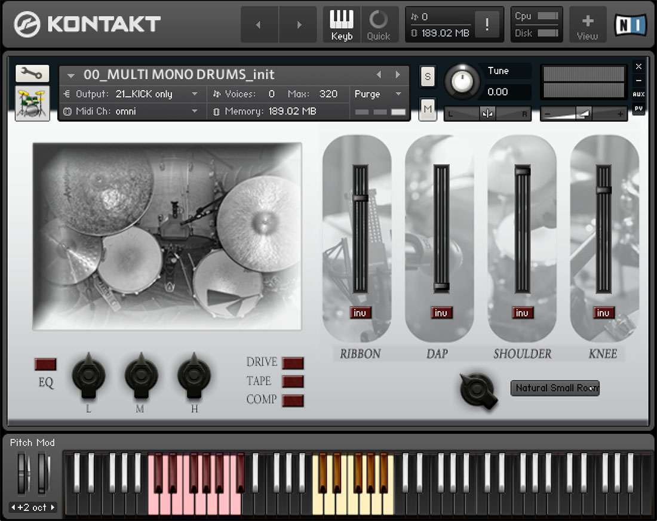Shift keyboard octave up with right arrow
657x521 pixels.
click(53, 508)
